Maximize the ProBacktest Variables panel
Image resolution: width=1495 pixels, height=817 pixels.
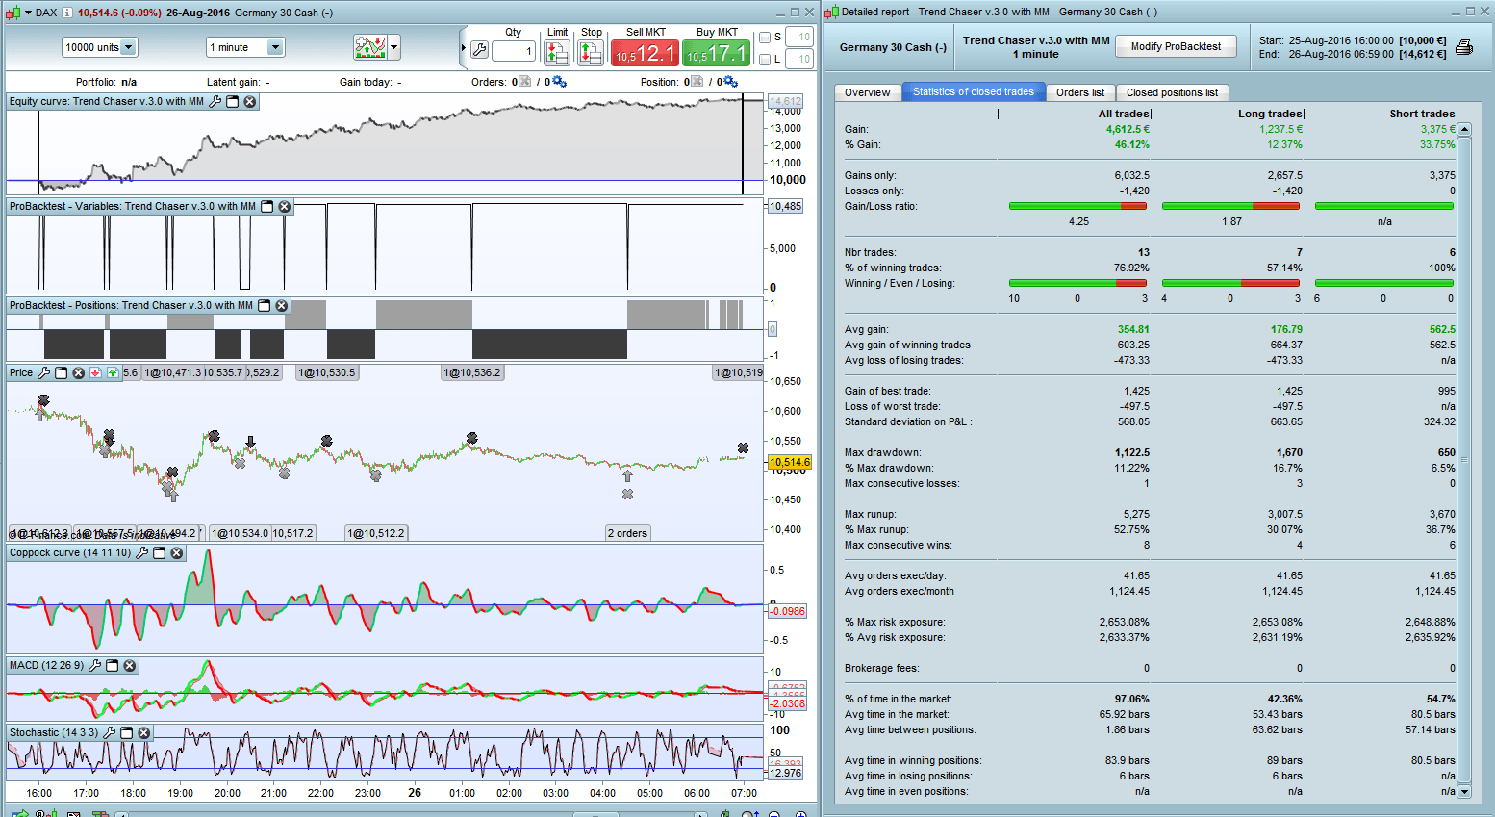pos(267,206)
